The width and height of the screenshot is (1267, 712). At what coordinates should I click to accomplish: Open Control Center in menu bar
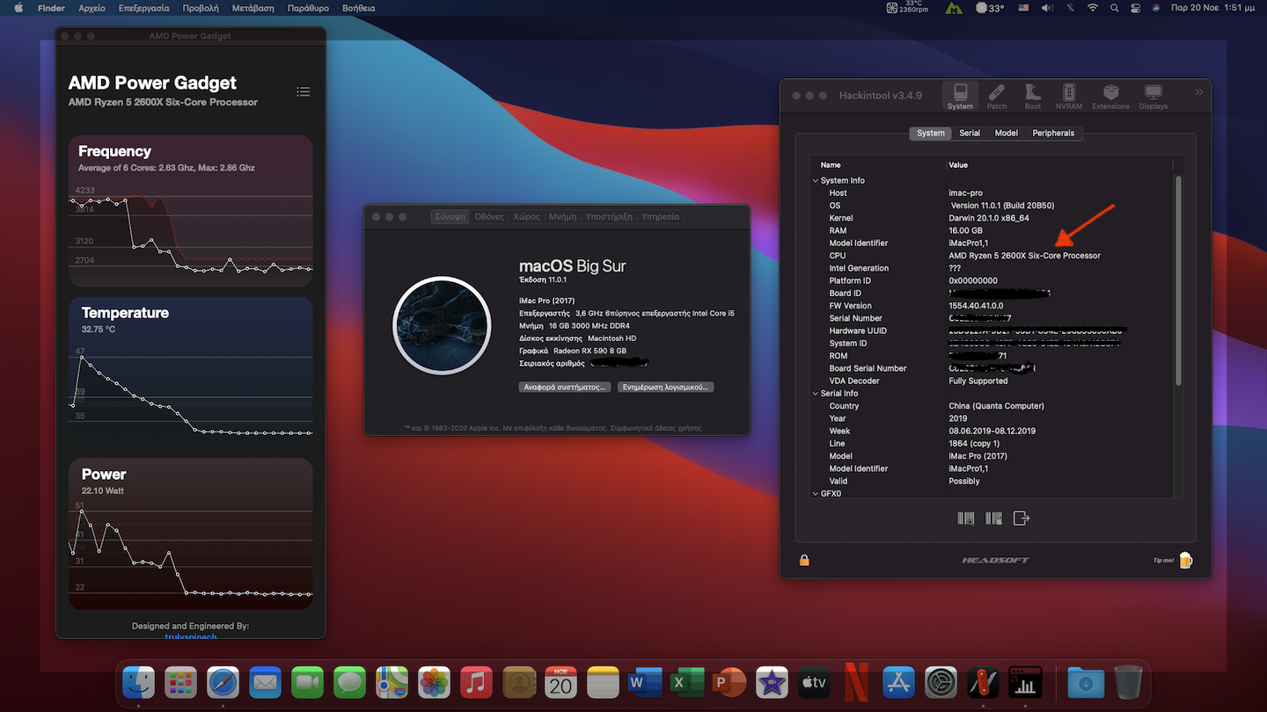pyautogui.click(x=1136, y=8)
